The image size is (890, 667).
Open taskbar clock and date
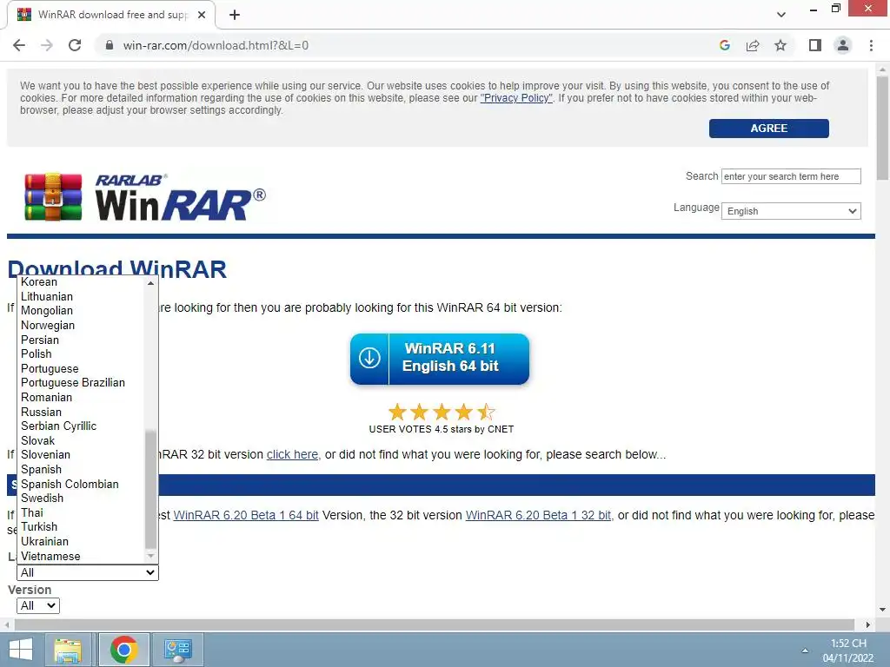848,650
